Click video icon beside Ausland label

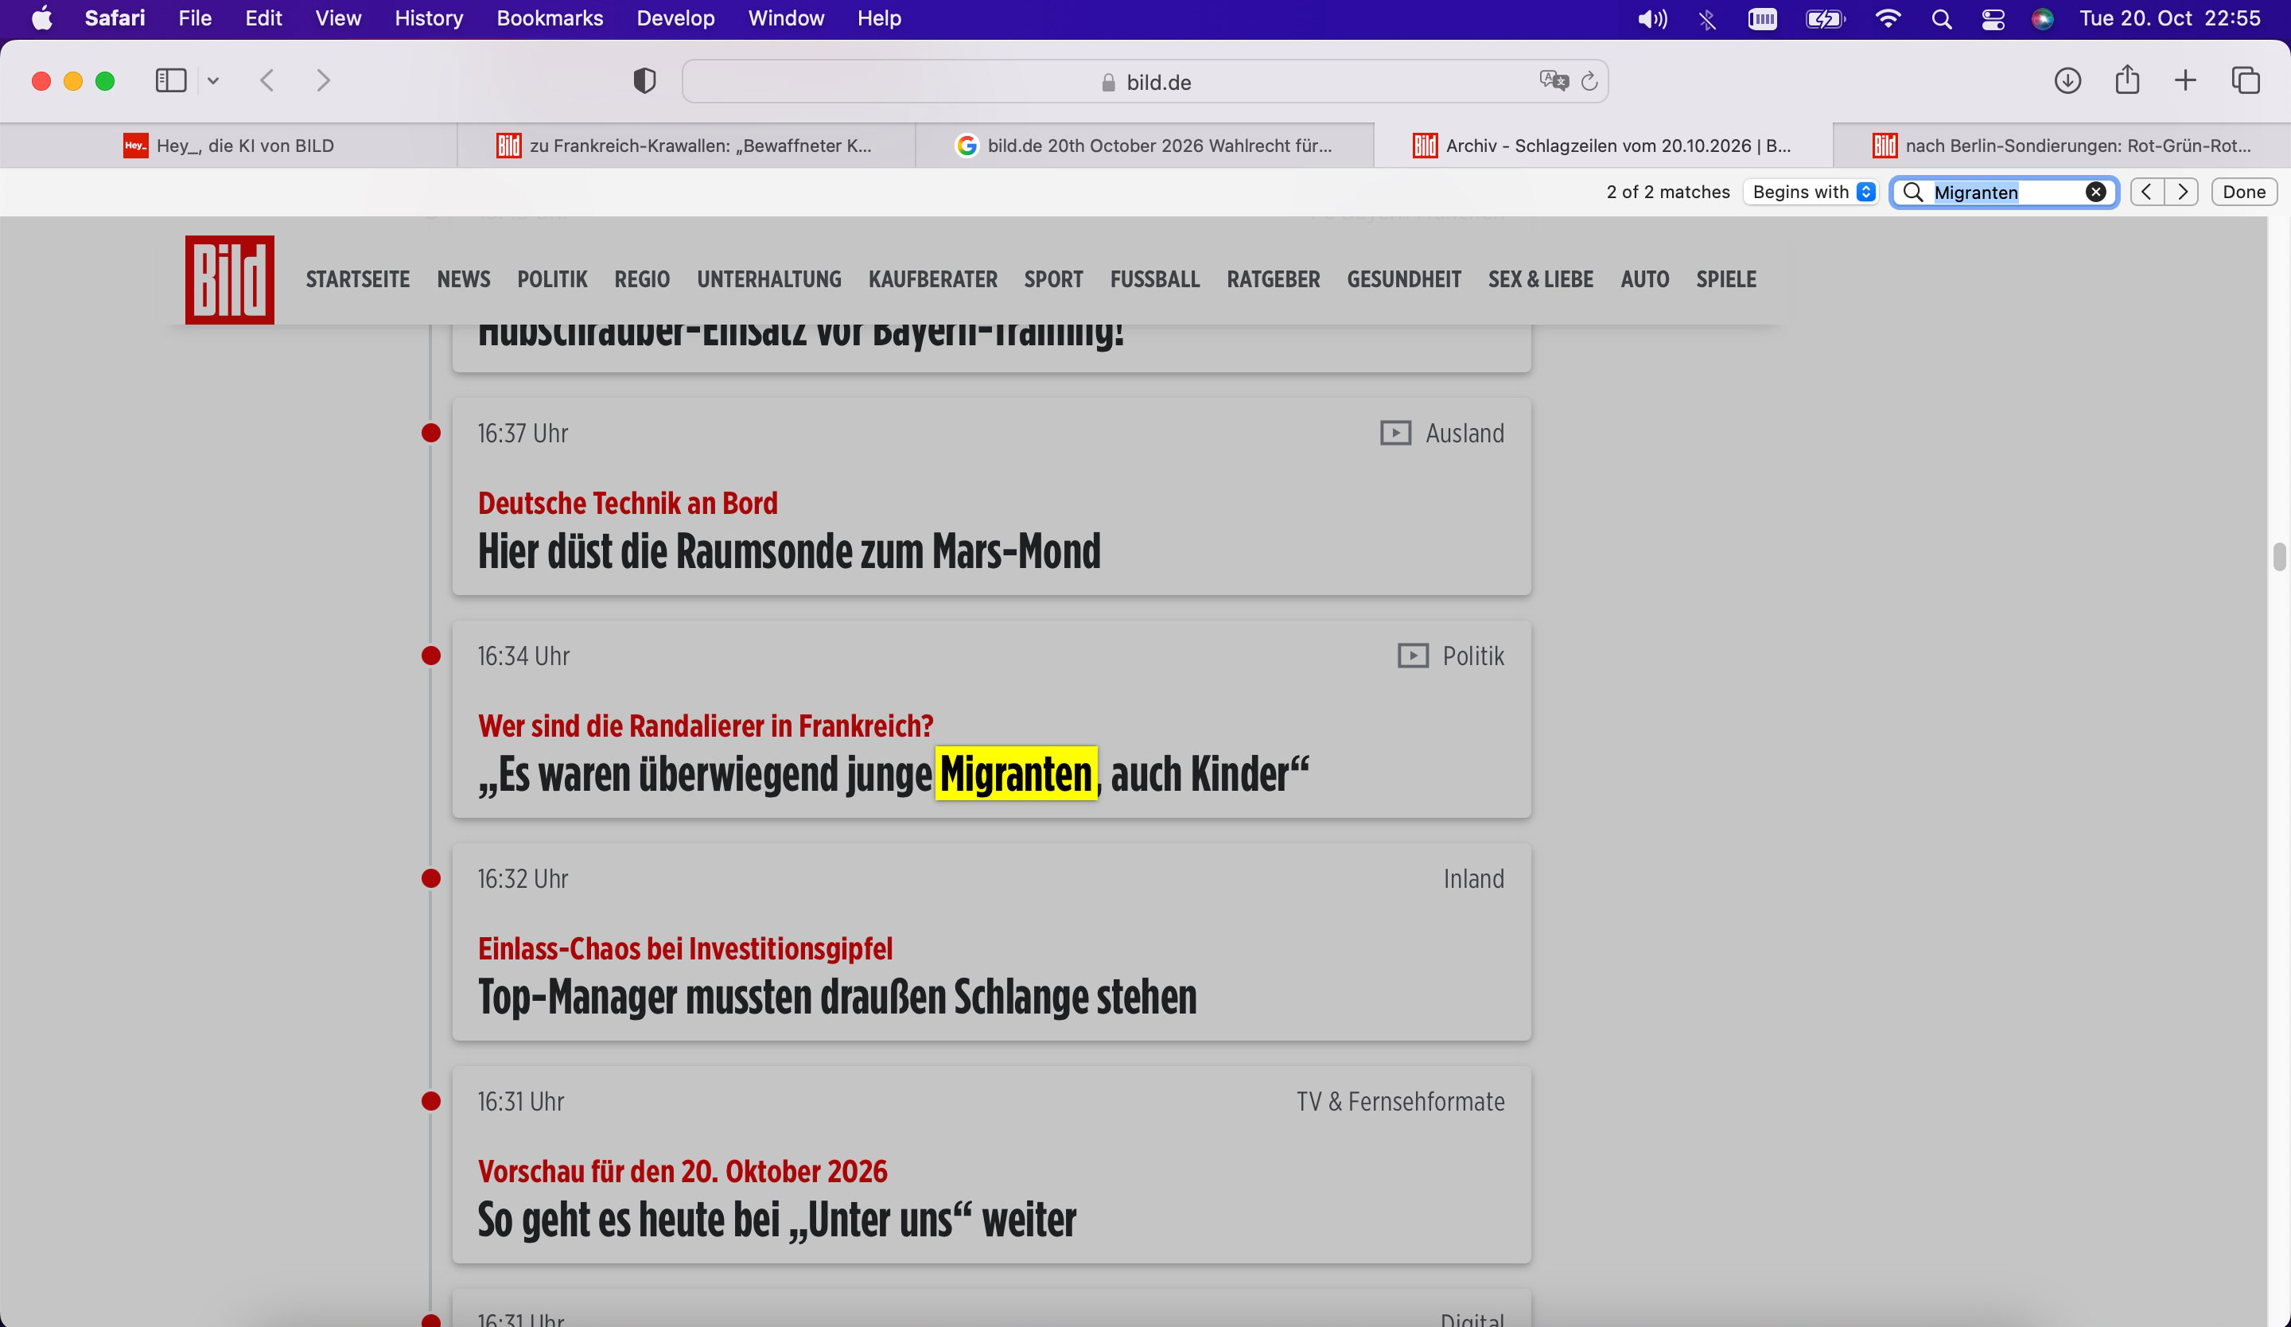[1395, 433]
